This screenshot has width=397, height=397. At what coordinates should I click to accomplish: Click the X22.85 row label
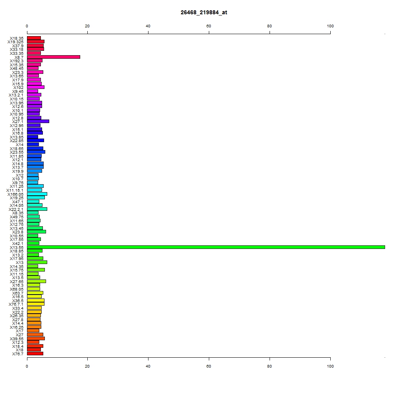(x=17, y=141)
